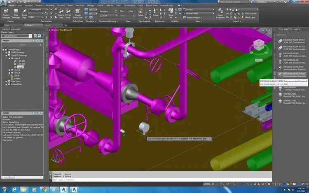
Task: Click the print icon in quick access toolbar
Action: 24,2
